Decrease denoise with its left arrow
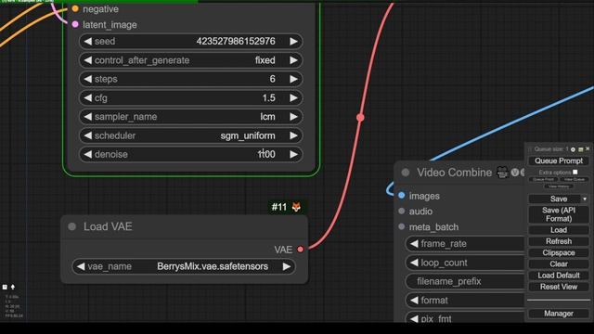The width and height of the screenshot is (594, 334). tap(88, 154)
